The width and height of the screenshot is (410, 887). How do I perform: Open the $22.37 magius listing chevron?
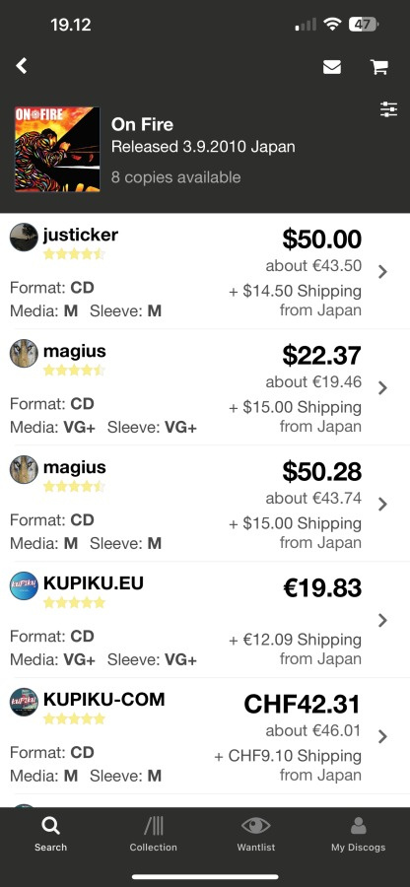tap(382, 388)
